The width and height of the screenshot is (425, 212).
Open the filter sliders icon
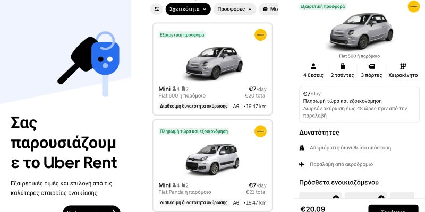pyautogui.click(x=157, y=9)
